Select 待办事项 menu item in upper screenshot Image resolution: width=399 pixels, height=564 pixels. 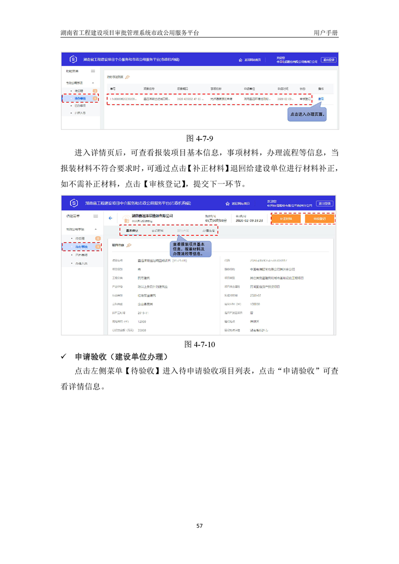coord(80,98)
